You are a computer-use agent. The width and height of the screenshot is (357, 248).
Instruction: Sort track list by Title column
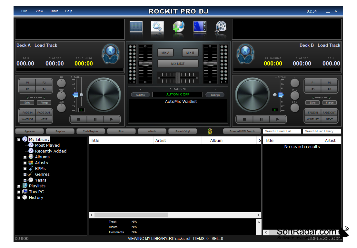click(121, 140)
